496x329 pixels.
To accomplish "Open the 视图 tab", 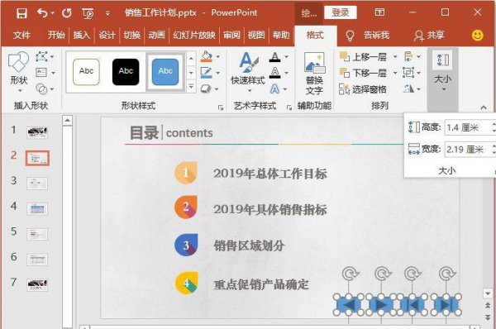I will click(256, 35).
